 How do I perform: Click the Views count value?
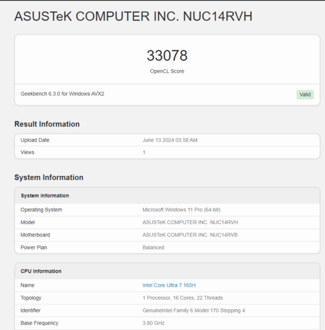point(144,152)
